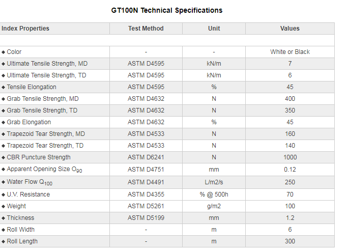This screenshot has width=349, height=250.
Task: Click the Tensile Elongation row label
Action: coord(32,87)
